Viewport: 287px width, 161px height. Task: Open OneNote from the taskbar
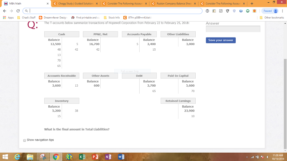point(108,157)
